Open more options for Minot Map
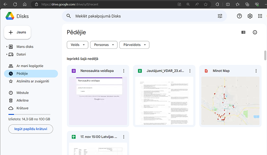The height and width of the screenshot is (155, 267). 256,71
